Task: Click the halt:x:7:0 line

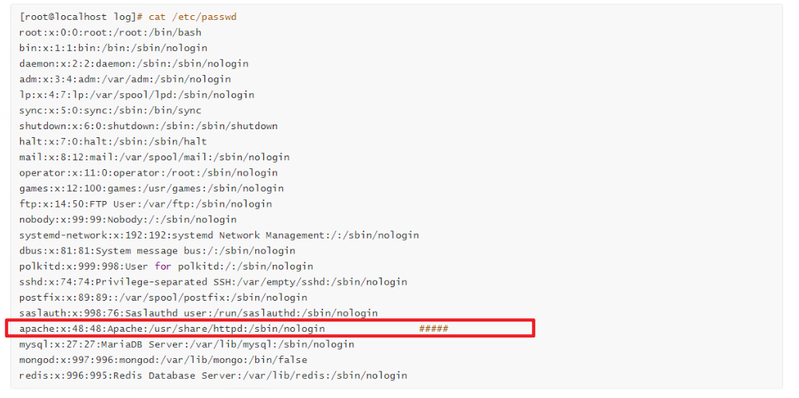Action: (x=113, y=142)
